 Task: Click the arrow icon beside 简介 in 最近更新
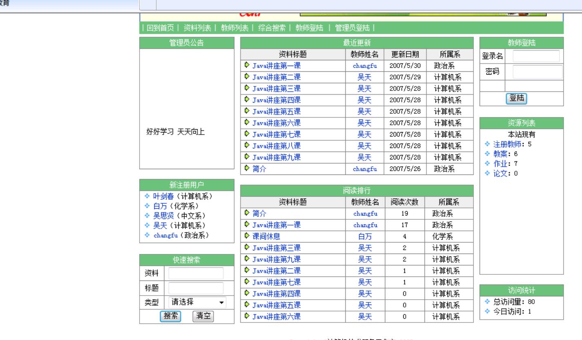pyautogui.click(x=247, y=168)
